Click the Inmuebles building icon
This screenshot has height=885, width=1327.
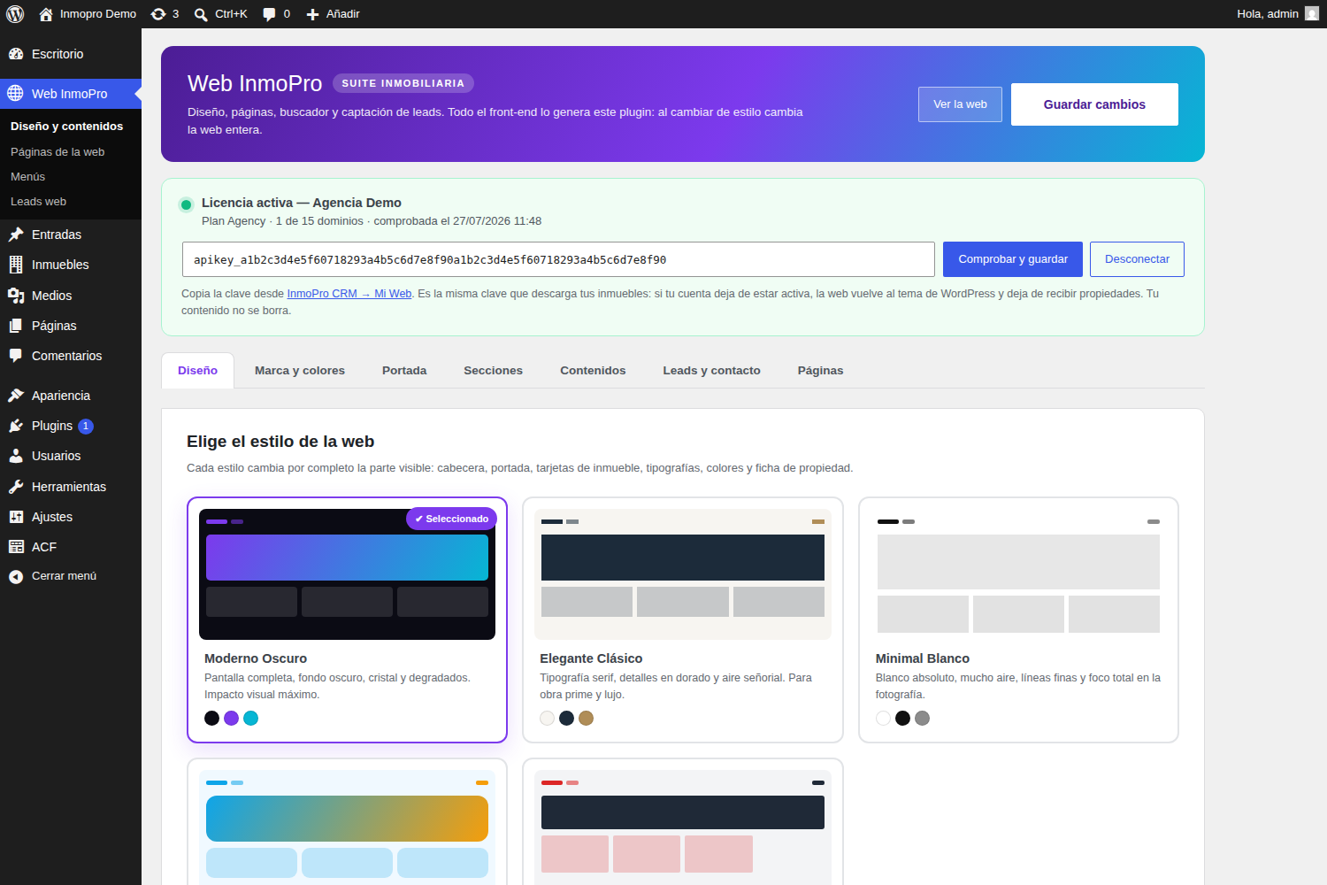(16, 265)
